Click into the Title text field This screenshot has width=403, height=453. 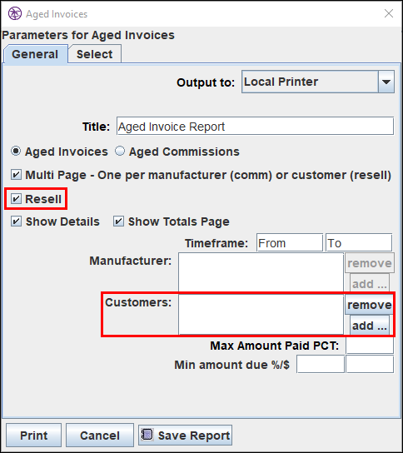coord(255,127)
